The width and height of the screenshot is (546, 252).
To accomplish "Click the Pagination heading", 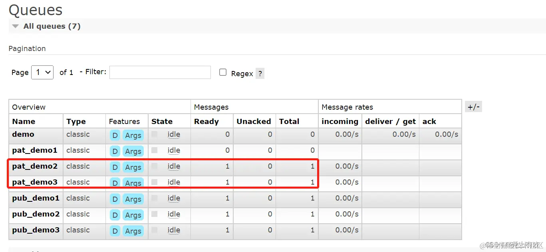I will tap(27, 49).
